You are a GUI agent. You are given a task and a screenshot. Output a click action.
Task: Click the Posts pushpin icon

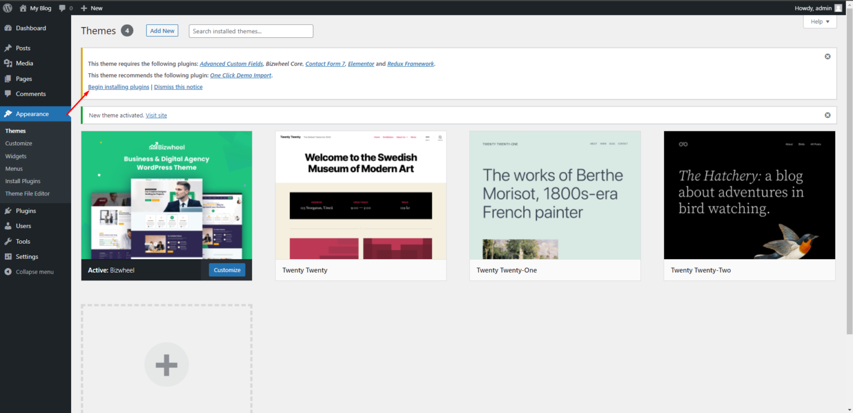(8, 48)
